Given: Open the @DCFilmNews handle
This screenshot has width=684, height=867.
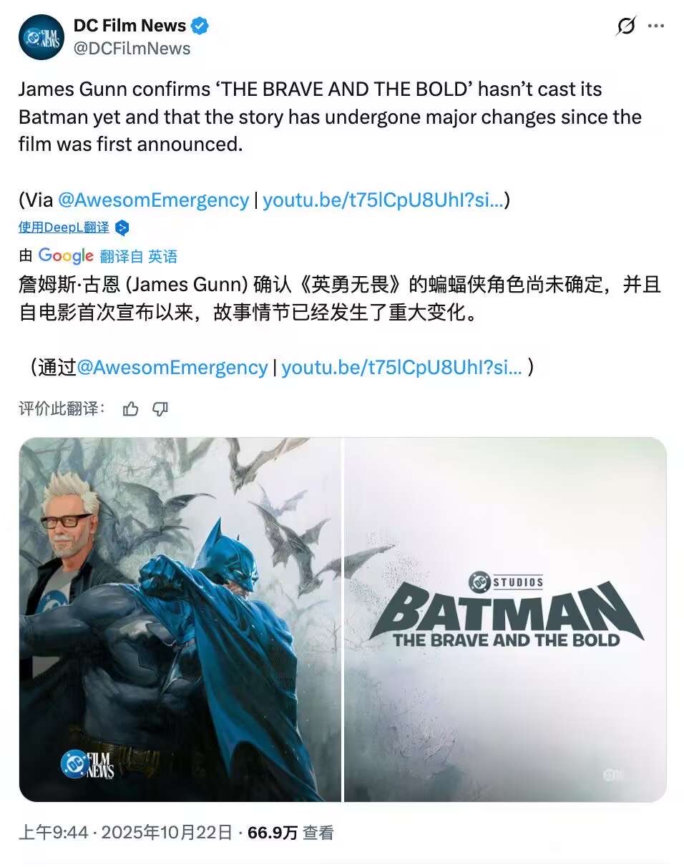Looking at the screenshot, I should pyautogui.click(x=132, y=49).
